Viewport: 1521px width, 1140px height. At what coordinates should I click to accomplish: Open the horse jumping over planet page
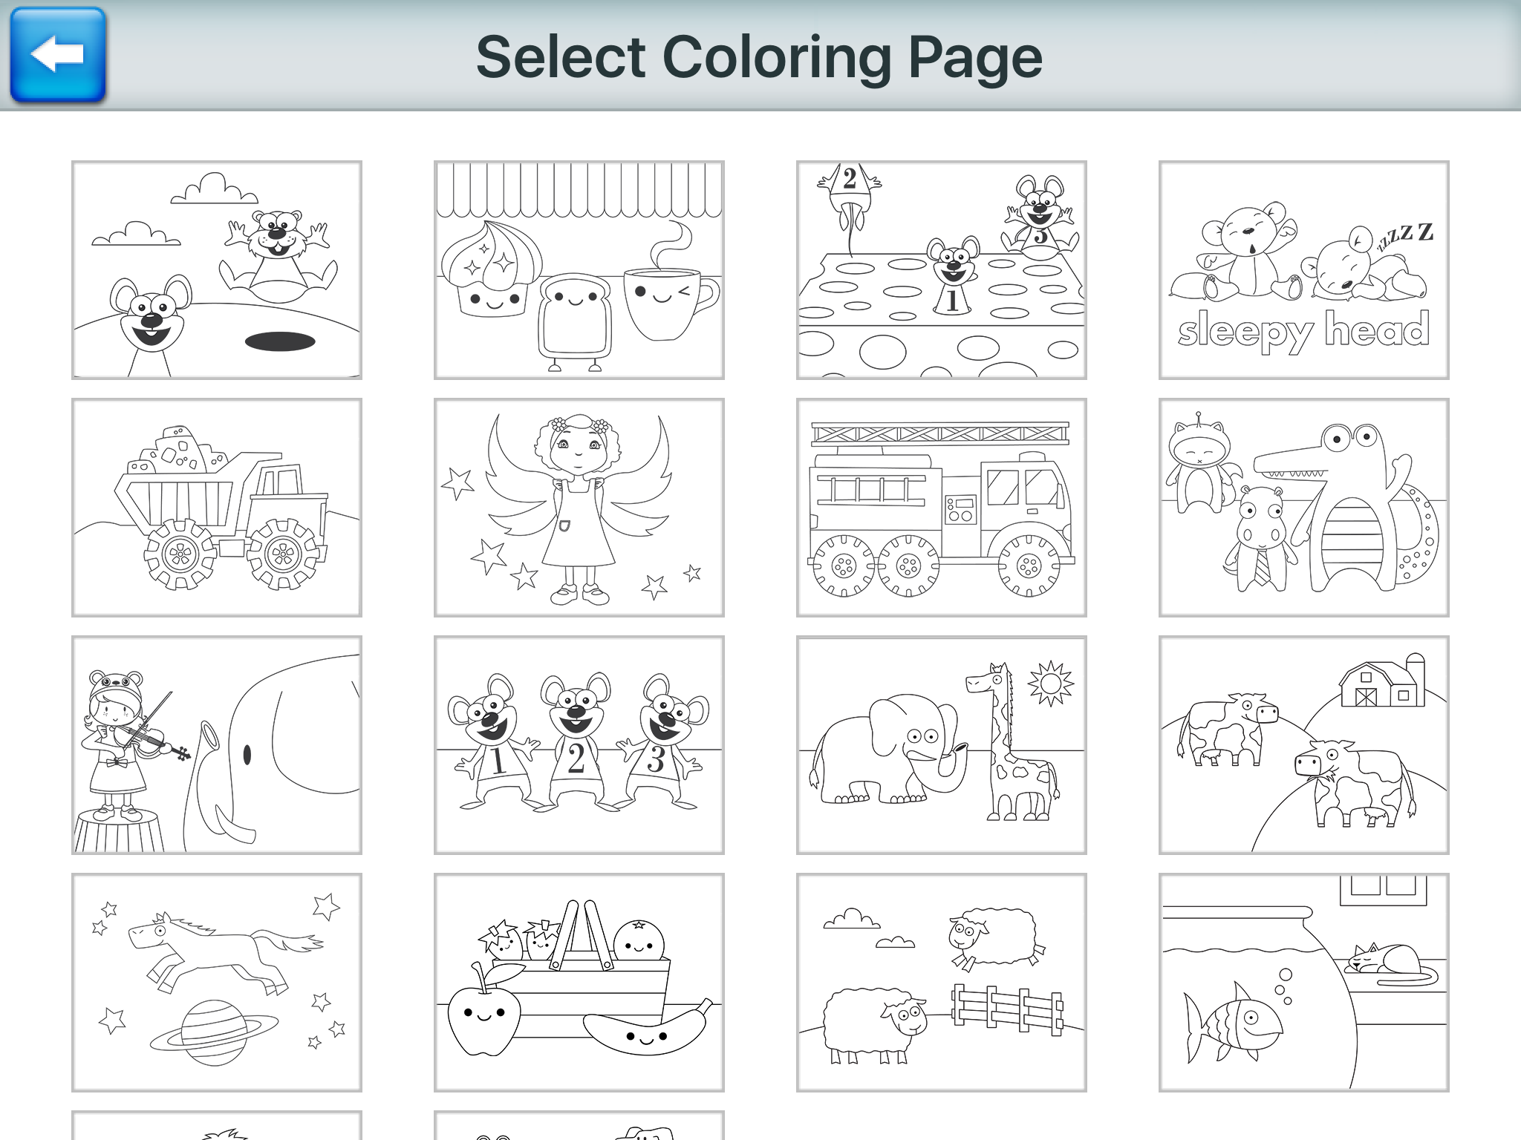(217, 983)
